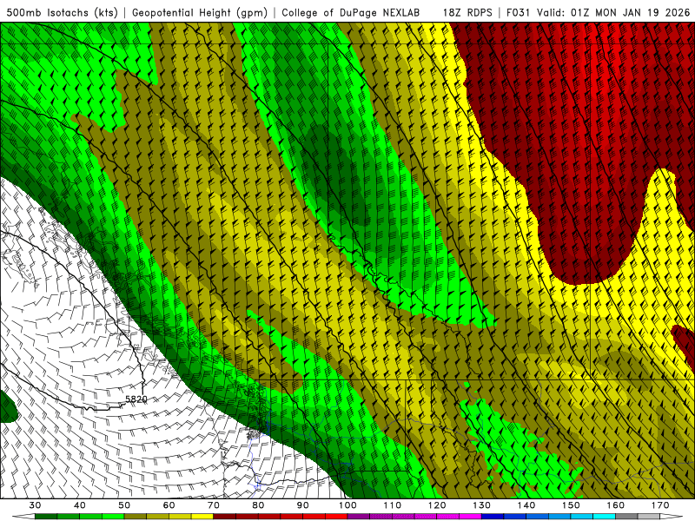Click the dark blue 130-135 kt legend swatch
This screenshot has height=521, width=695.
pos(493,517)
